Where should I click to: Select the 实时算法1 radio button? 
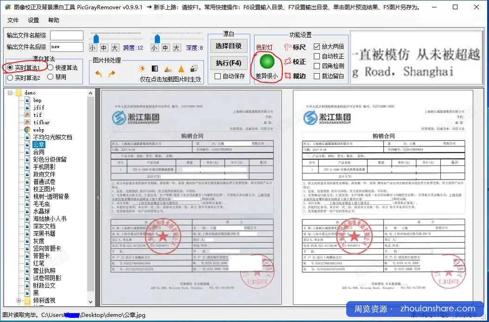point(10,68)
